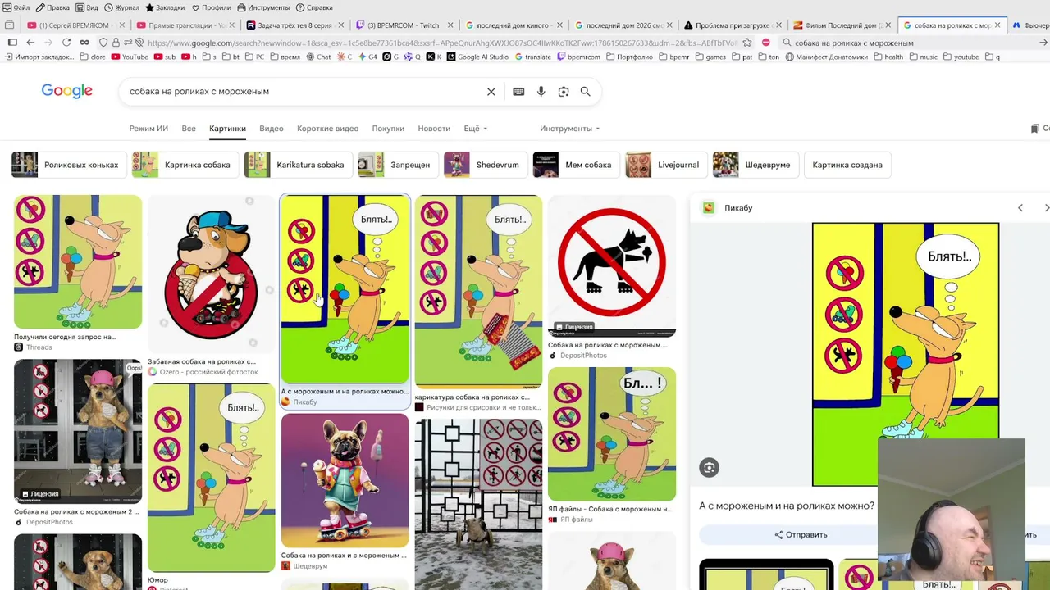The height and width of the screenshot is (590, 1050).
Task: Switch to the Видео results tab
Action: [272, 129]
